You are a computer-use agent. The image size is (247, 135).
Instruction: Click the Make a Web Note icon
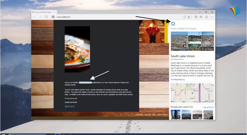[201, 17]
